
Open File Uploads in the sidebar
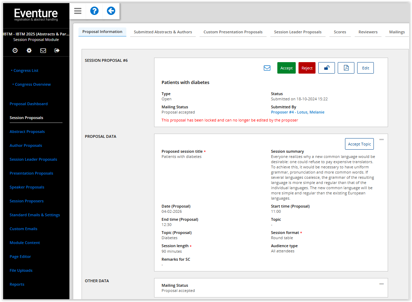[21, 270]
